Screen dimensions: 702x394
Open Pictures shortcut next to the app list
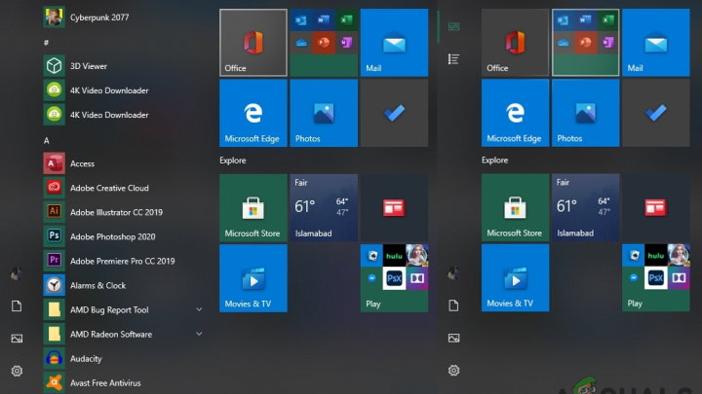pyautogui.click(x=17, y=339)
